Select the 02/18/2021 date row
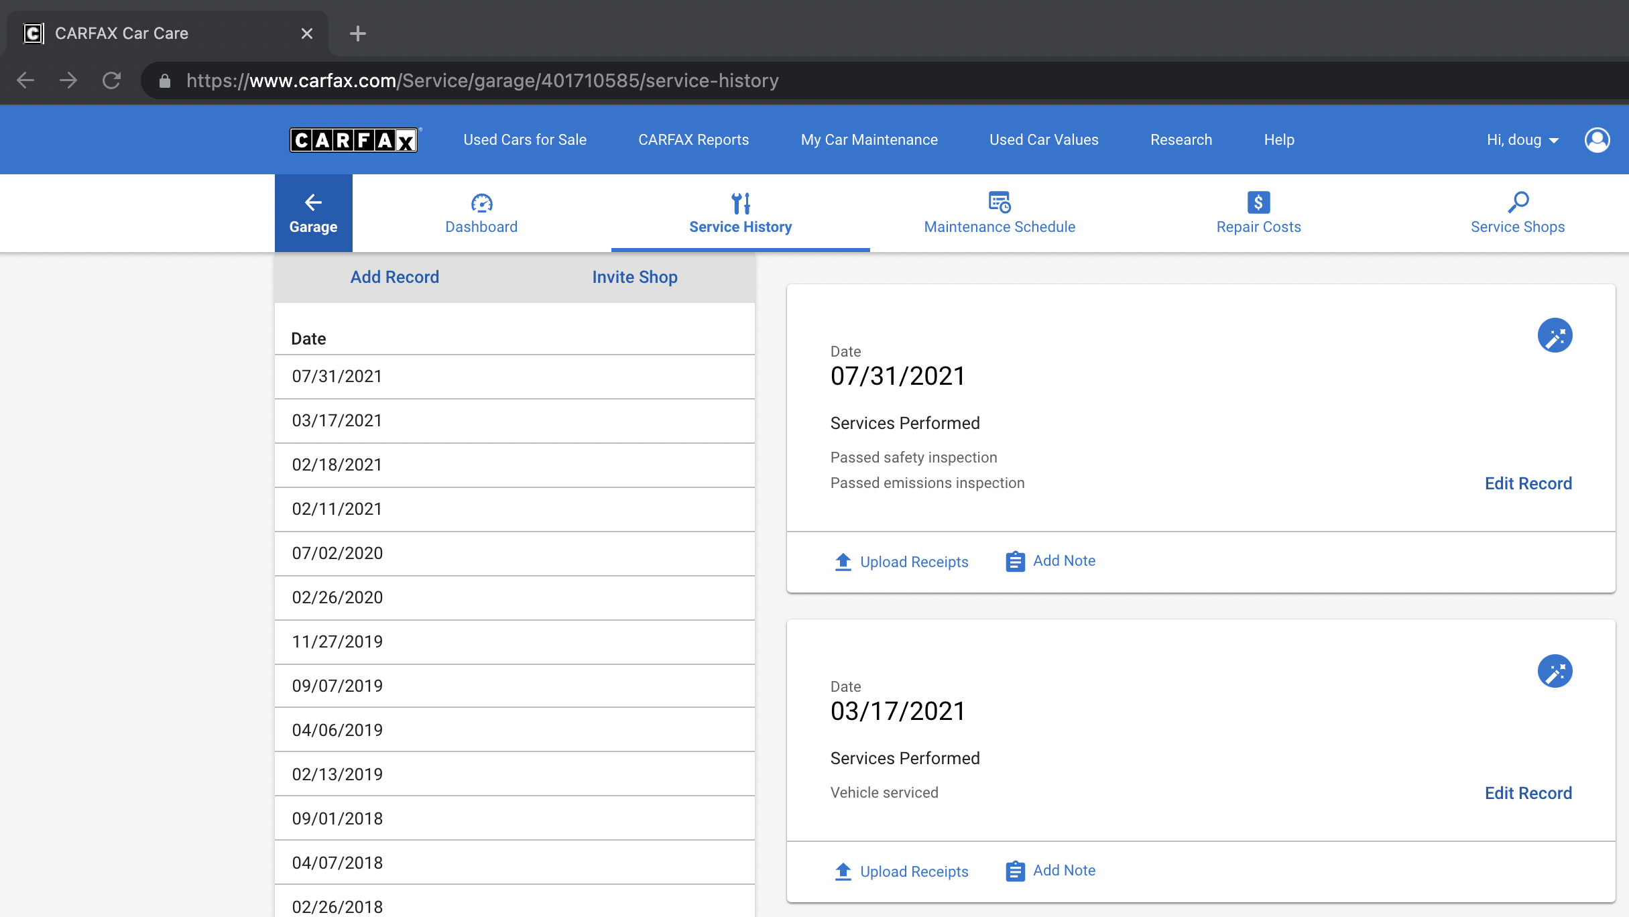Image resolution: width=1629 pixels, height=917 pixels. [x=515, y=465]
